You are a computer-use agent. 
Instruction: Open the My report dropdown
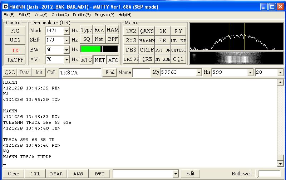[x=199, y=73]
